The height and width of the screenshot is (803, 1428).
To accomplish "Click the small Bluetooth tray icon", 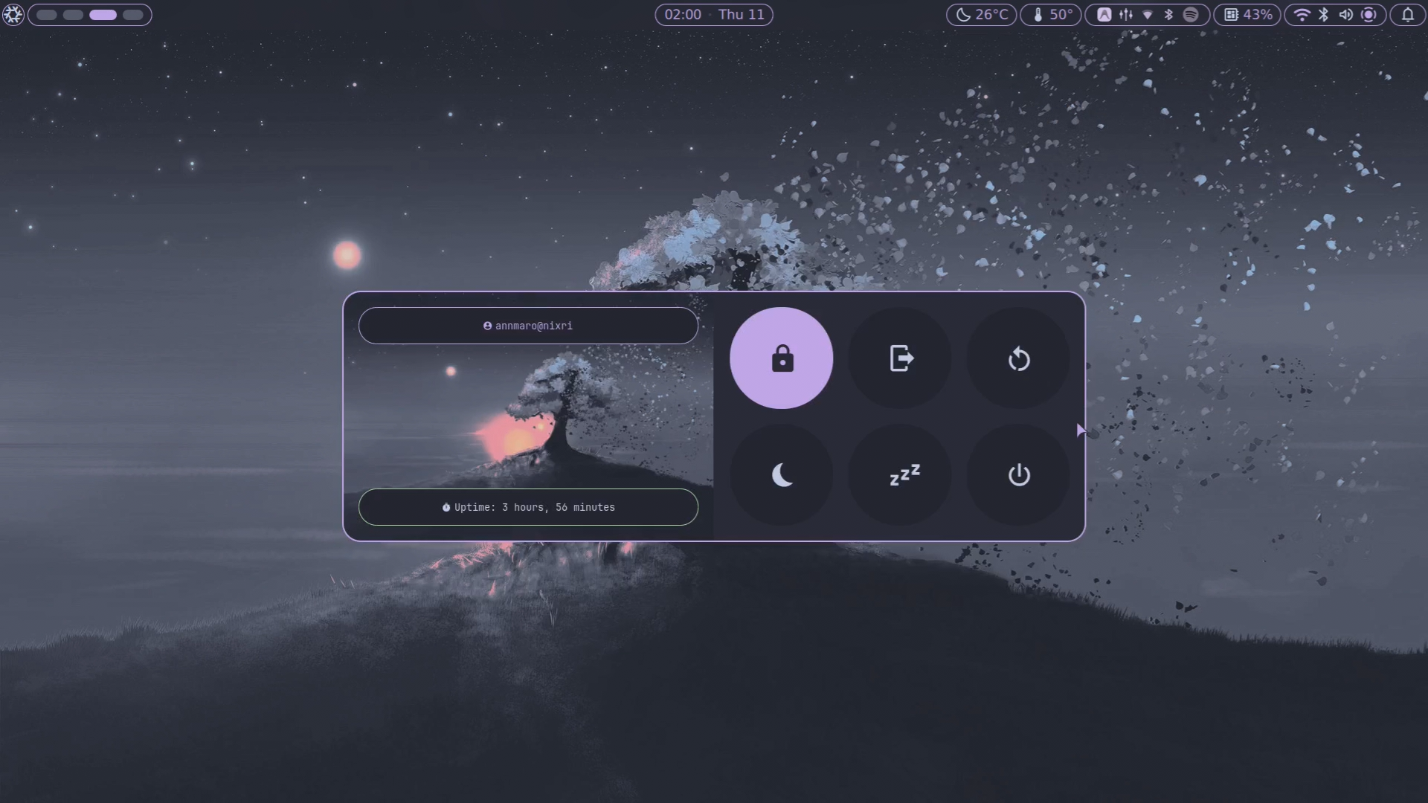I will [x=1169, y=15].
